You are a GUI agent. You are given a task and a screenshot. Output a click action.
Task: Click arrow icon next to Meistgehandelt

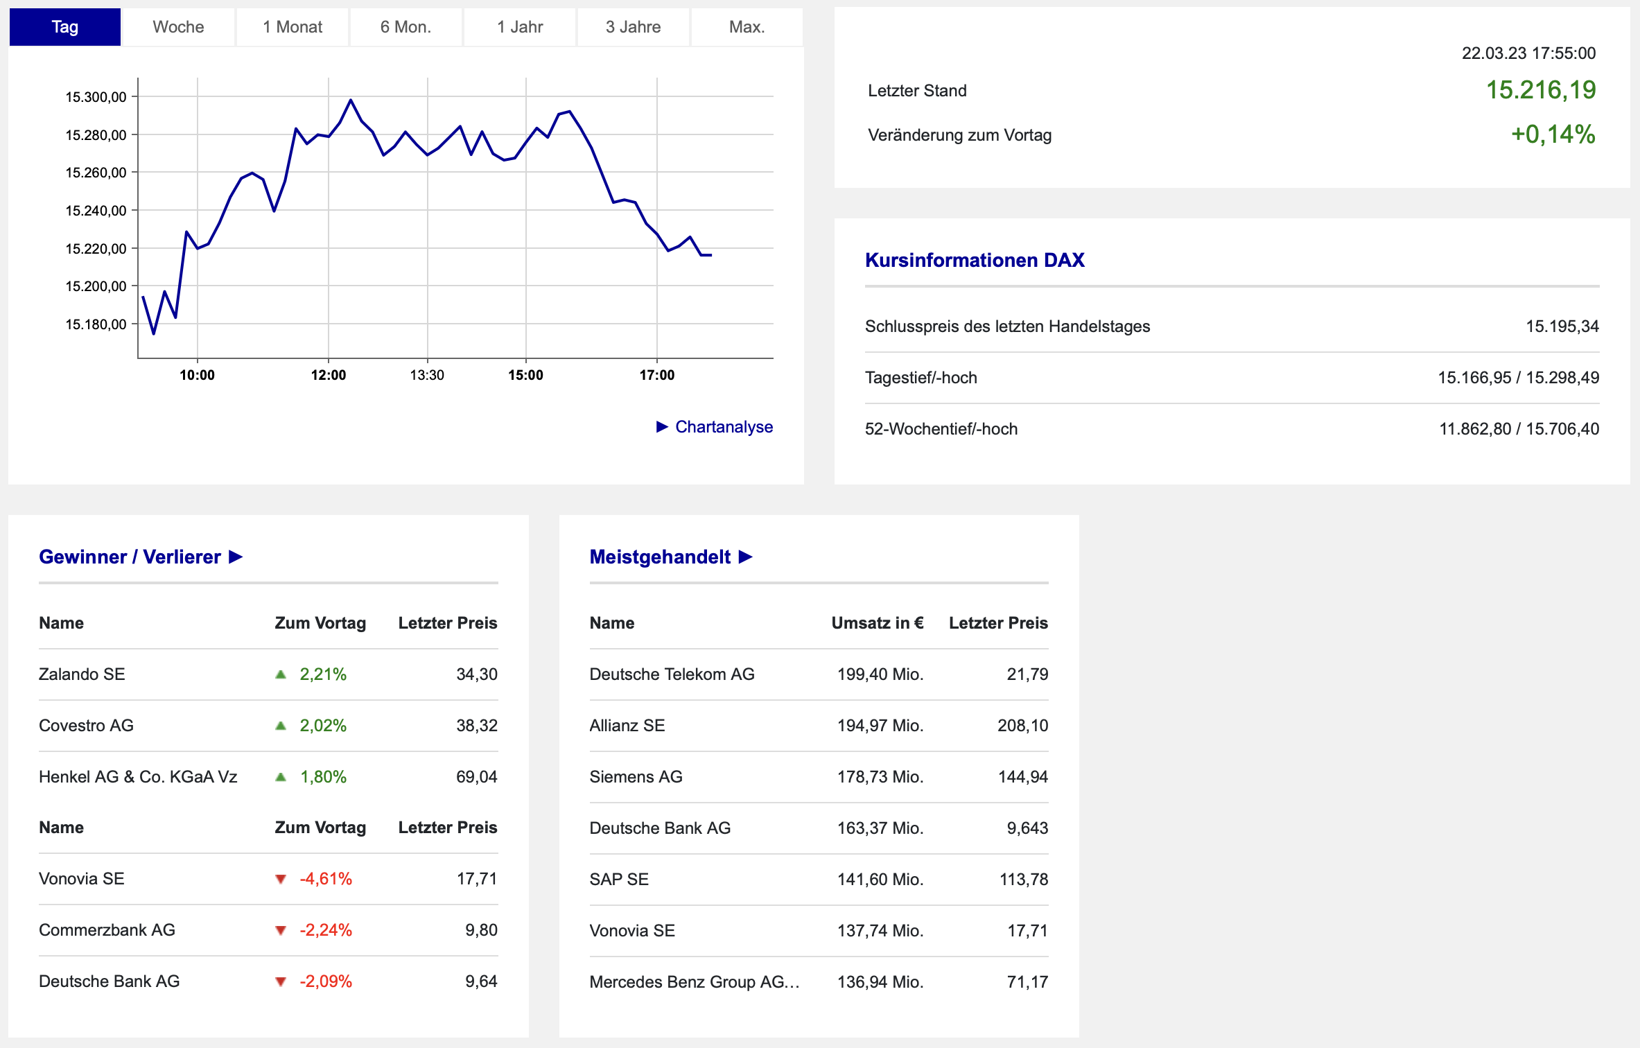coord(746,557)
